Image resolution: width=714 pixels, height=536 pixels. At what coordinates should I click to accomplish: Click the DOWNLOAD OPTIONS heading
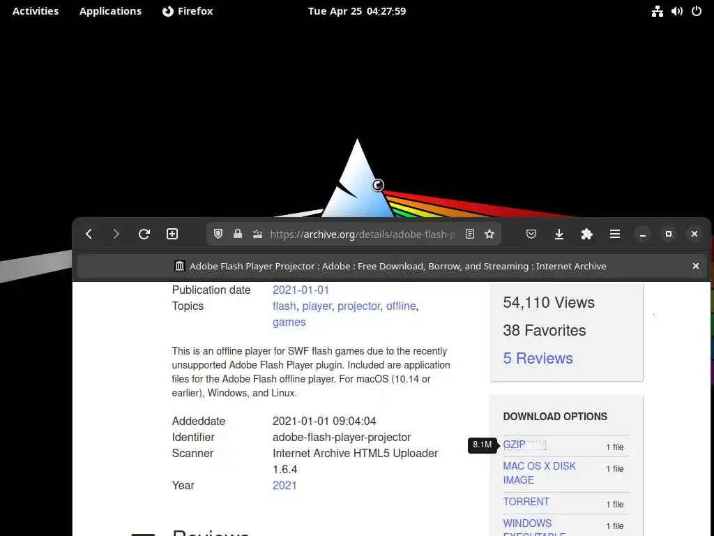tap(555, 417)
